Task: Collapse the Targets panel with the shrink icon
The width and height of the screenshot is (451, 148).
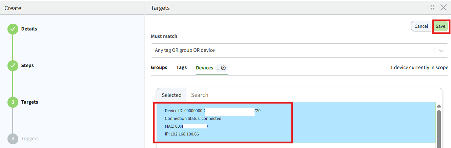Action: [432, 7]
